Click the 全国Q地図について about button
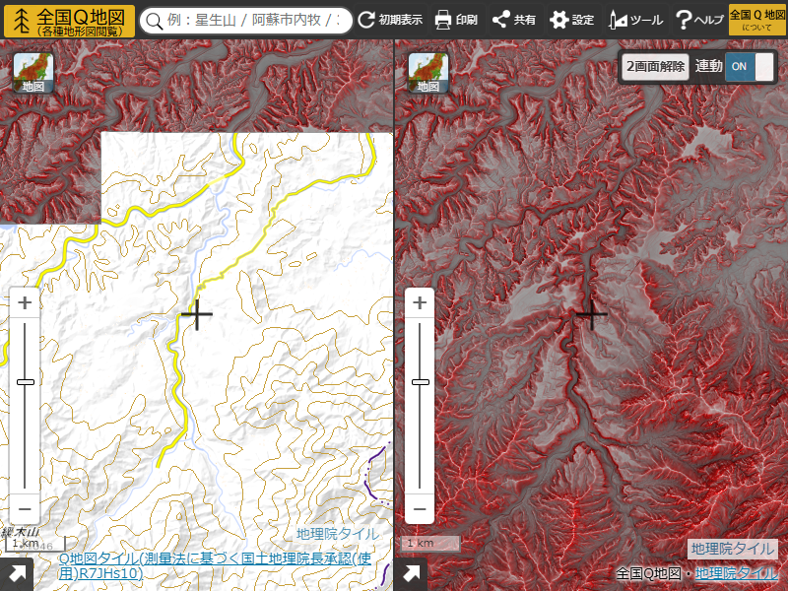Screen dimensions: 788x591 (x=751, y=20)
